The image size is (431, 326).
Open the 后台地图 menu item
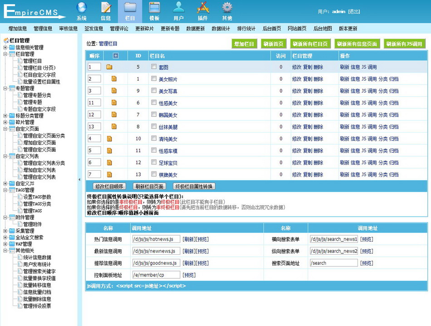point(323,29)
